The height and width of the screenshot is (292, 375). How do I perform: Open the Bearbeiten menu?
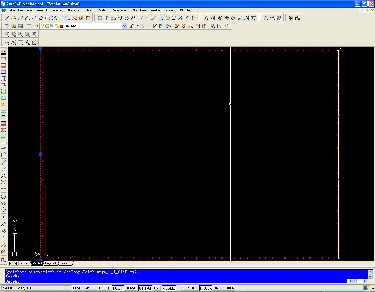pyautogui.click(x=26, y=10)
